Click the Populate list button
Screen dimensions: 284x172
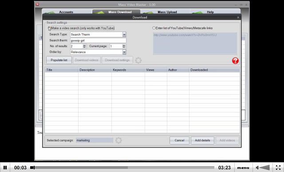[x=59, y=60]
